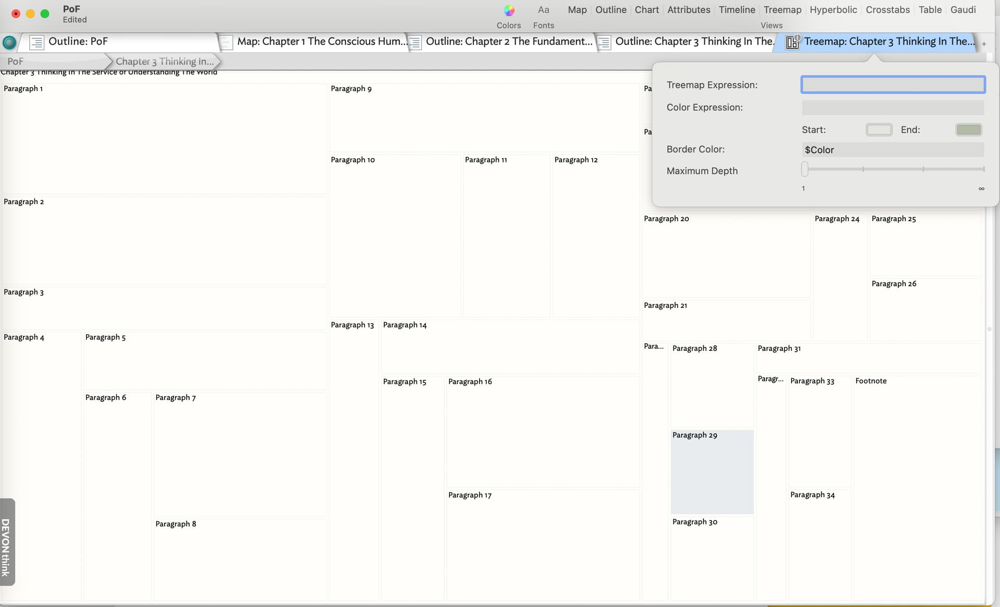Select Paragraph 9 tile
1000x607 pixels.
click(x=484, y=118)
